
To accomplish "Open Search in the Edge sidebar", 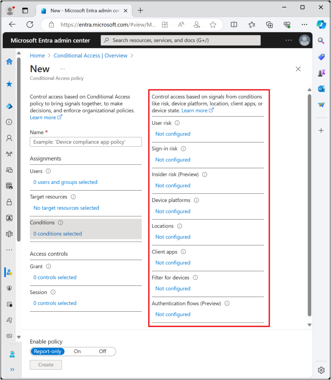I will point(321,41).
